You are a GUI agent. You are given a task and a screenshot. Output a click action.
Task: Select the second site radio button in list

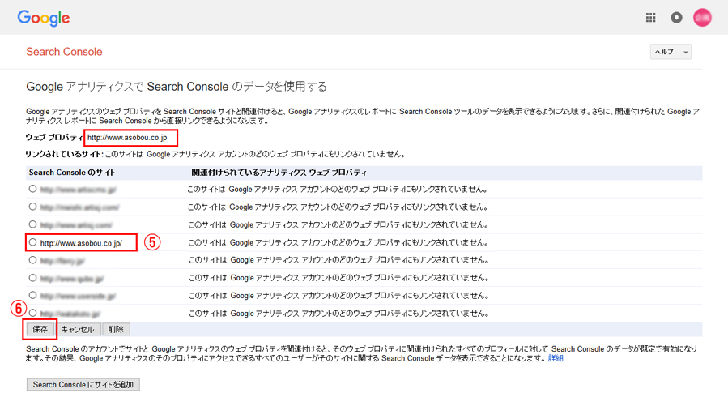pos(32,206)
